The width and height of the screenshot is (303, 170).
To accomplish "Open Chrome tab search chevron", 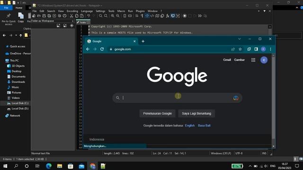I will (x=240, y=39).
